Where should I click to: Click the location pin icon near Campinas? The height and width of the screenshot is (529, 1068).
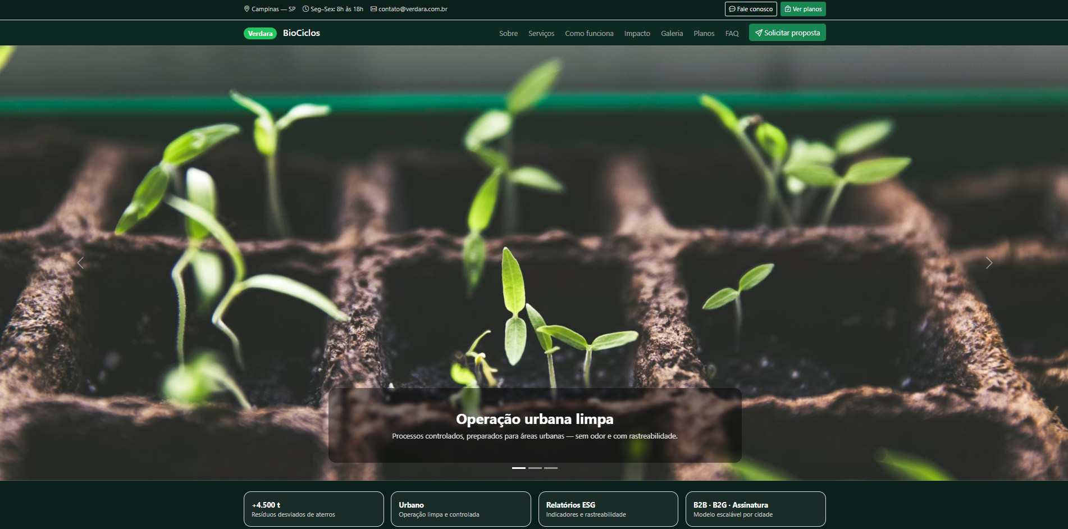tap(247, 9)
